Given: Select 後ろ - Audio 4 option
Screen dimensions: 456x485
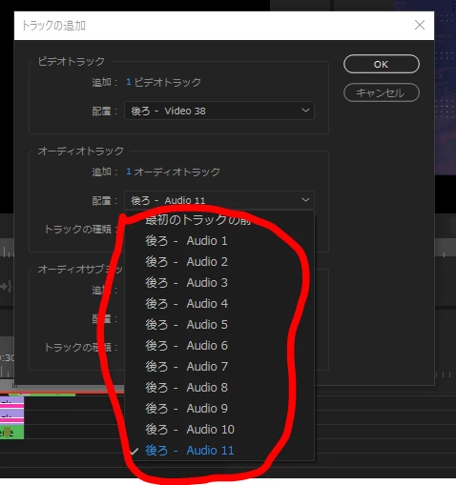Looking at the screenshot, I should click(x=219, y=304).
